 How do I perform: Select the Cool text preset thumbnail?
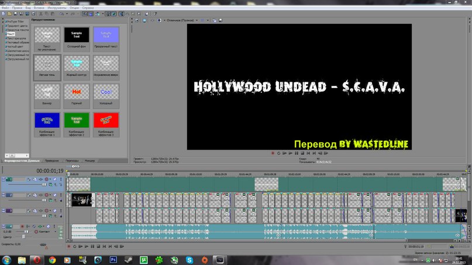(x=106, y=92)
